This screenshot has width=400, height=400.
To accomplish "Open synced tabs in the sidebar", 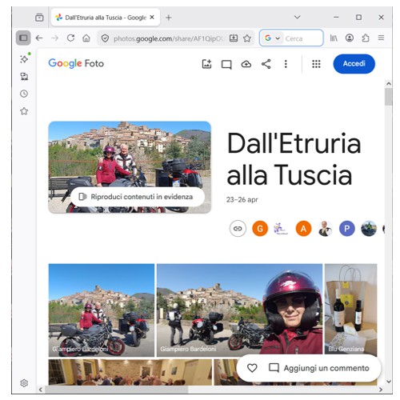I will click(x=24, y=77).
